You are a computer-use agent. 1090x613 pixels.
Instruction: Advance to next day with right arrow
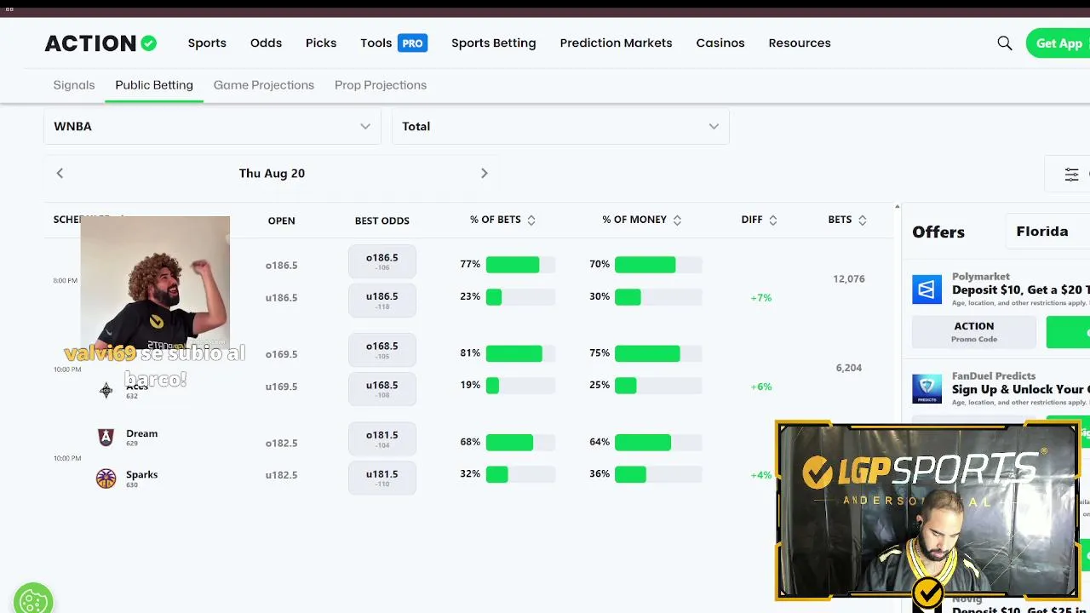pyautogui.click(x=484, y=173)
